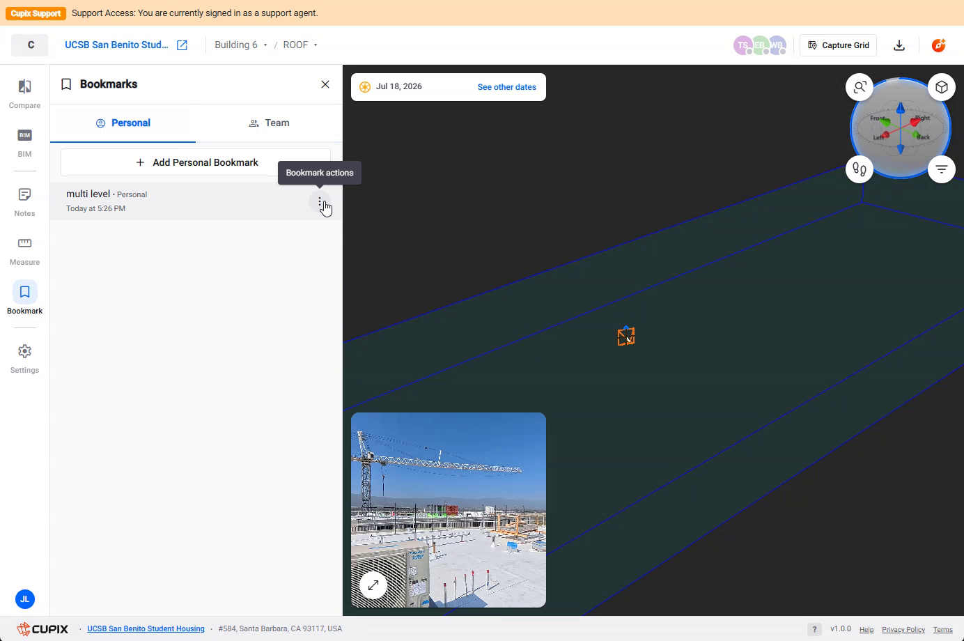Open Settings from the sidebar
964x641 pixels.
[24, 358]
